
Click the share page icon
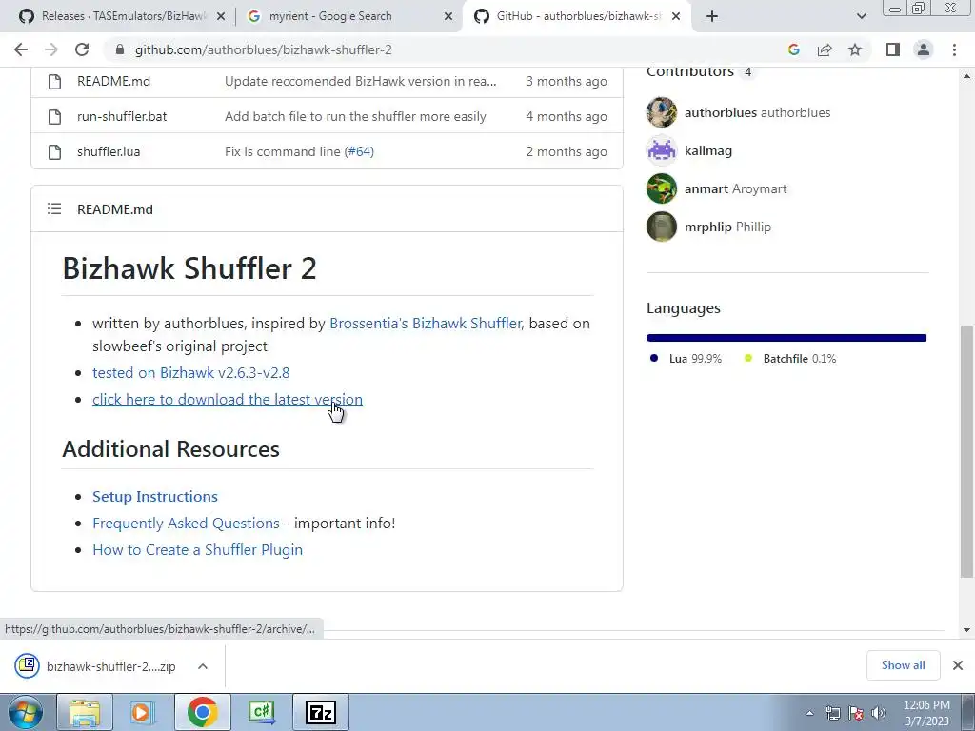pyautogui.click(x=825, y=49)
